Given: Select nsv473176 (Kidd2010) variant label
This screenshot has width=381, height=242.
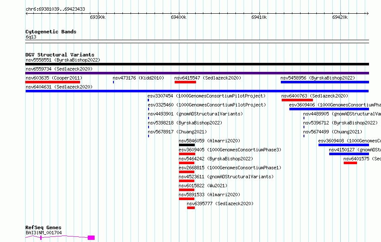Looking at the screenshot, I should 138,78.
